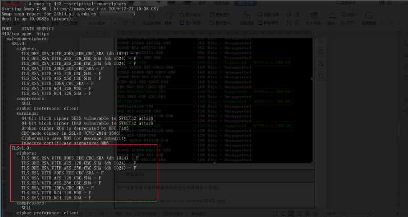Image resolution: width=408 pixels, height=217 pixels.
Task: Select the 'Starting Nmap 7.80' line
Action: [x=79, y=9]
